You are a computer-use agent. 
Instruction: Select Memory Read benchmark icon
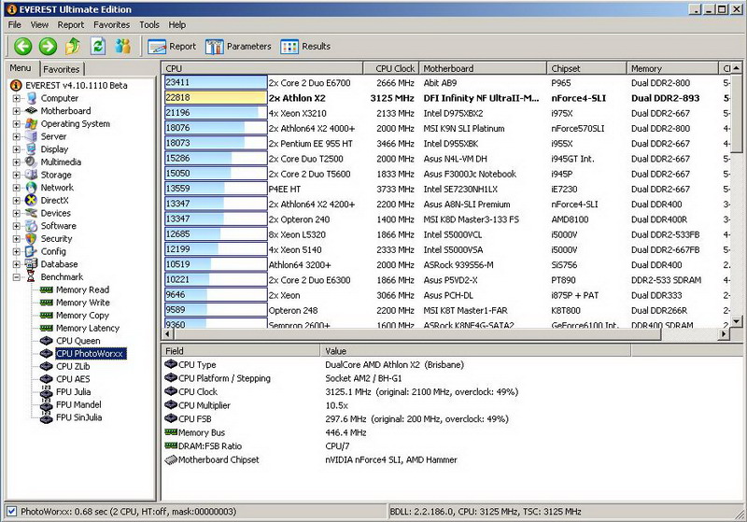[x=47, y=290]
